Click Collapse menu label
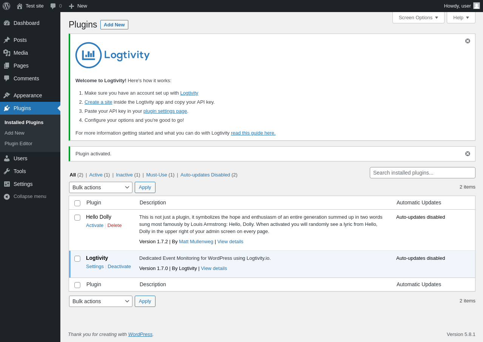483x342 pixels. tap(30, 196)
